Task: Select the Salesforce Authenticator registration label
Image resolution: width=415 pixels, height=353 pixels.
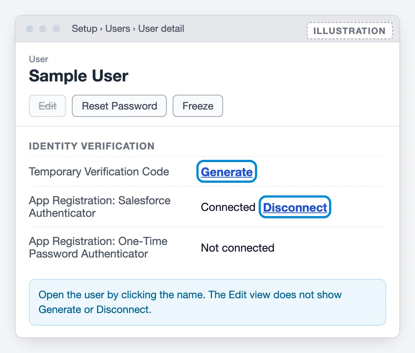Action: (100, 207)
